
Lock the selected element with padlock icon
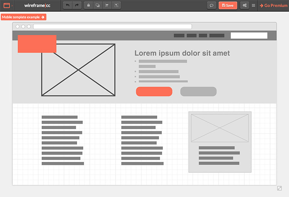click(89, 5)
